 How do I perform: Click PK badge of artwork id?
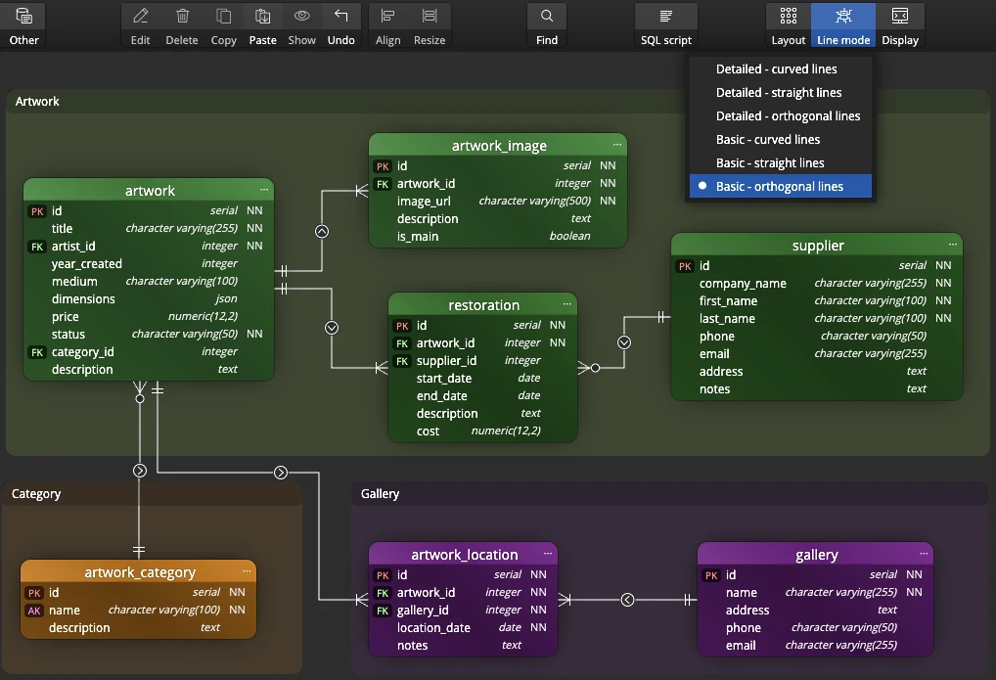(37, 211)
